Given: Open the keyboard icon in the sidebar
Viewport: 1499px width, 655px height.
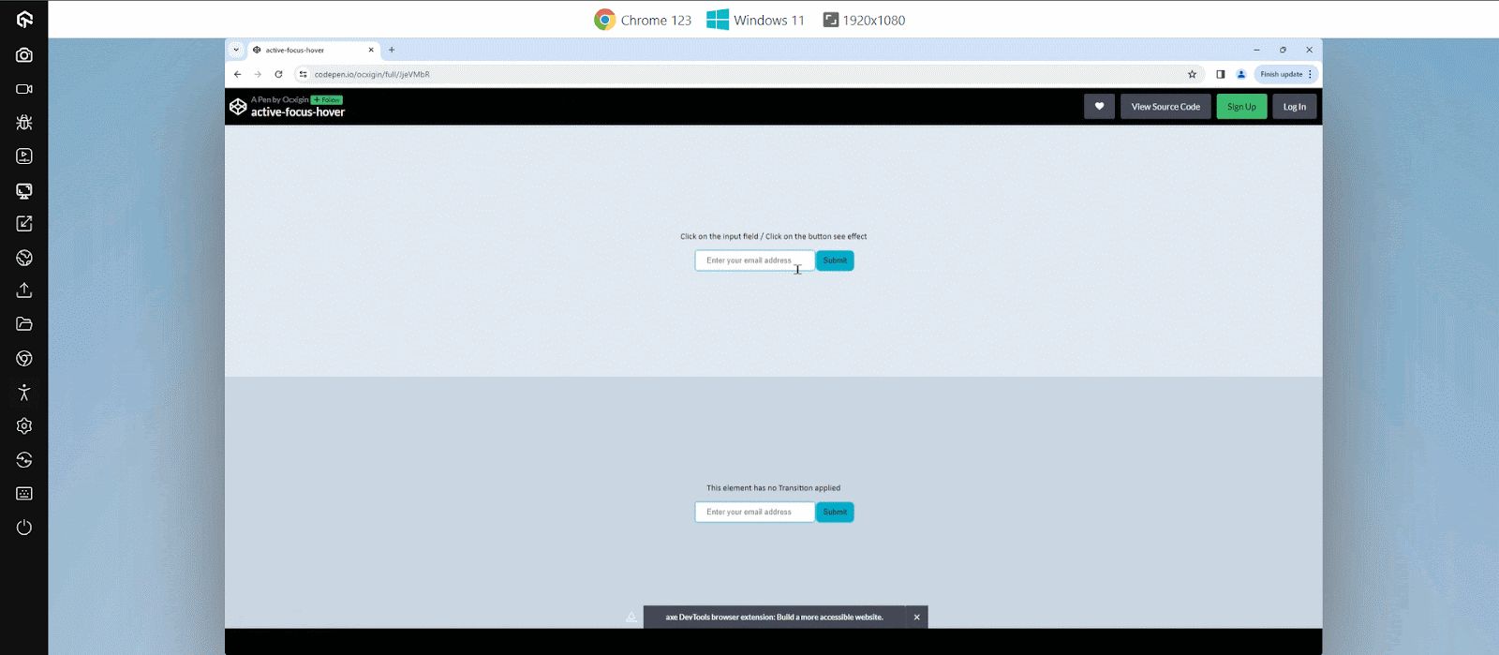Looking at the screenshot, I should 24,494.
